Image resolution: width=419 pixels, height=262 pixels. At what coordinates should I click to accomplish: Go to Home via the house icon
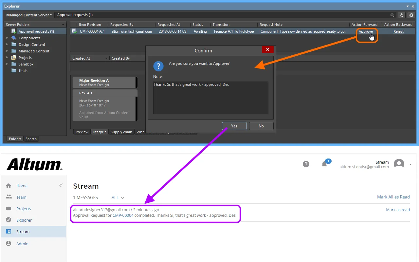[9, 186]
